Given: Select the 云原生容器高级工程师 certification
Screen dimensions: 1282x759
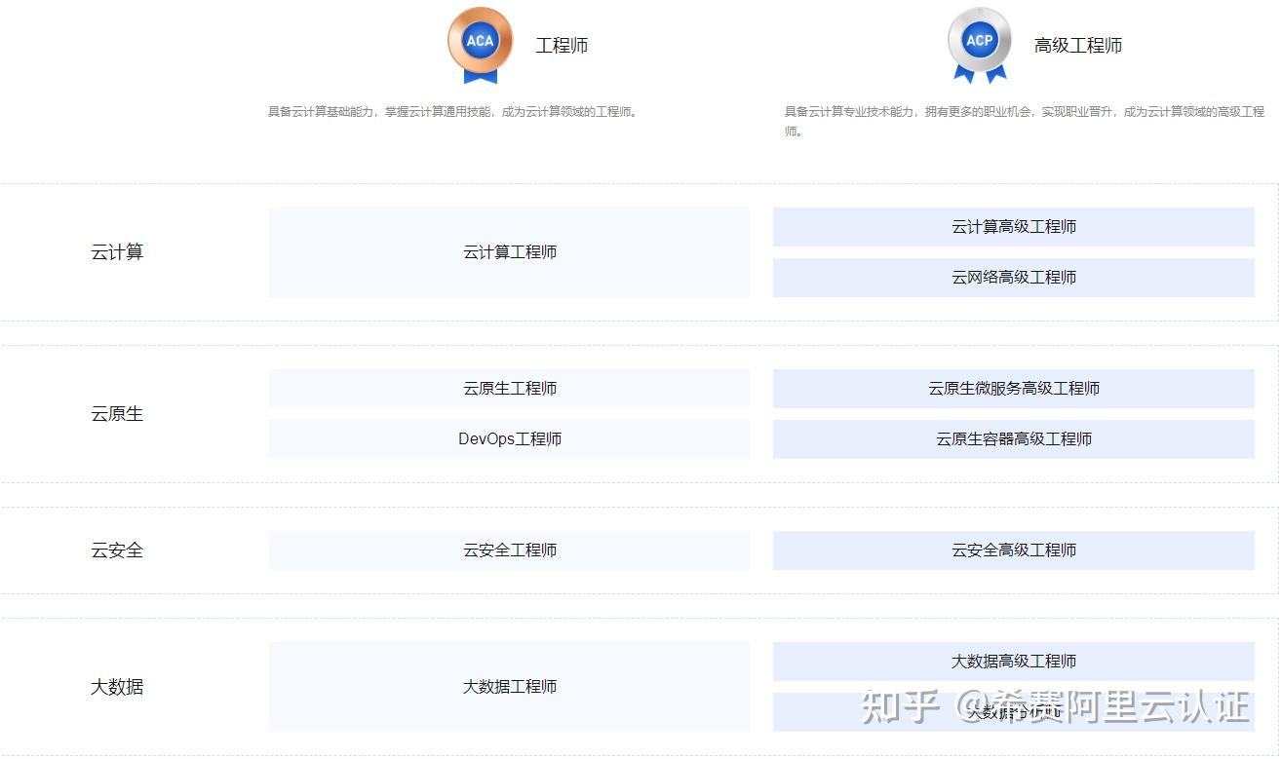Looking at the screenshot, I should pos(1014,438).
